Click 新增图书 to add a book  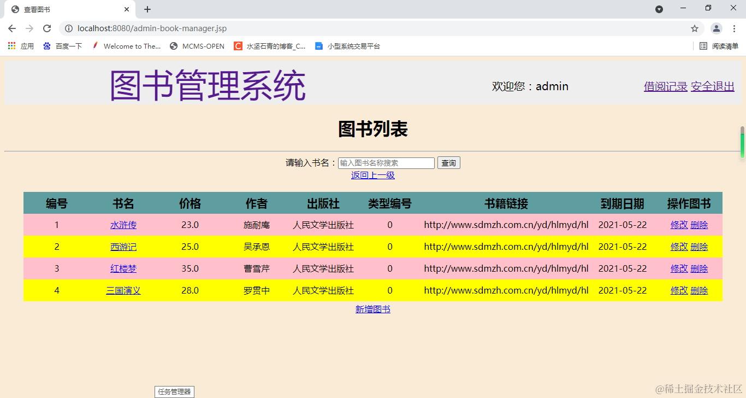pyautogui.click(x=372, y=309)
